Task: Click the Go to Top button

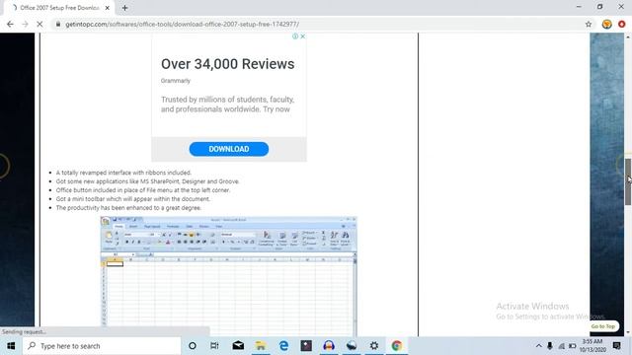Action: [x=603, y=326]
